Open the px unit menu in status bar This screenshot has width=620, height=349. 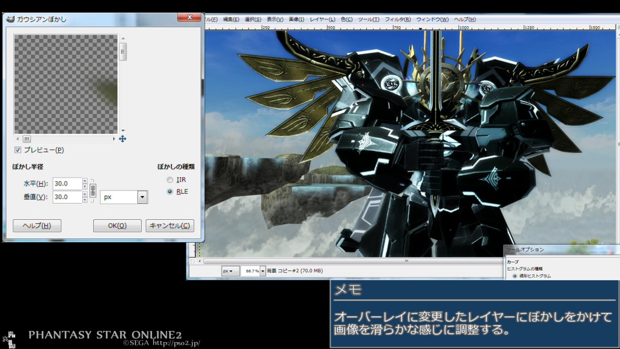(x=230, y=271)
